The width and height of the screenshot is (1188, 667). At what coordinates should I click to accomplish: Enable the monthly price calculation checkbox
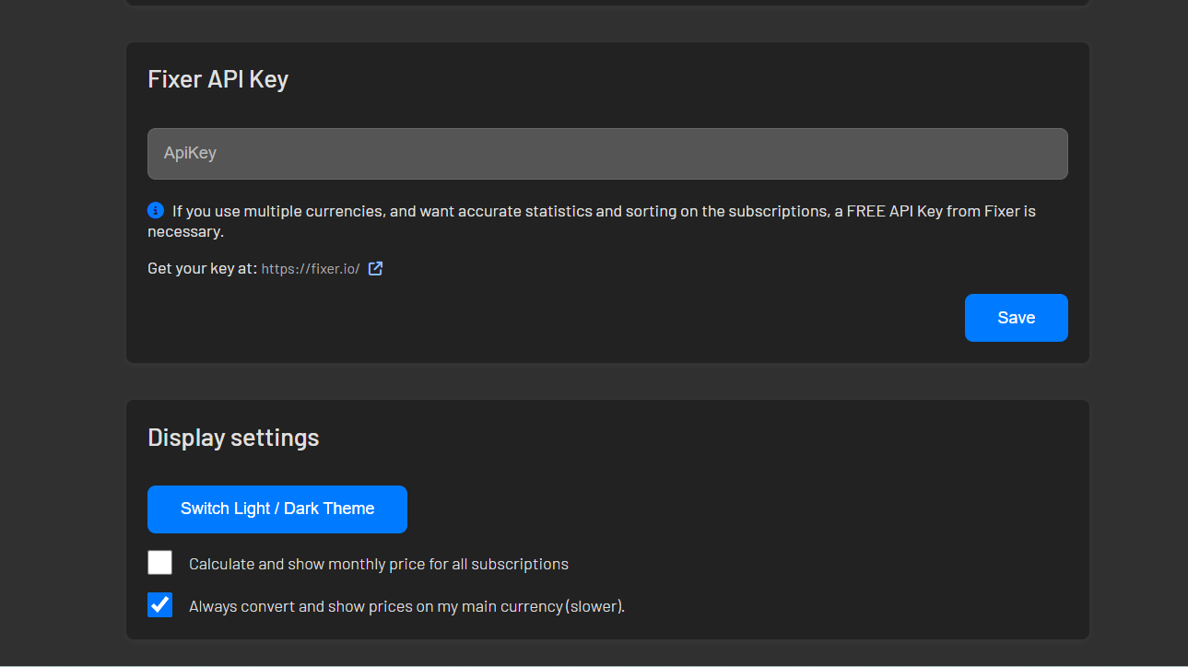[160, 563]
